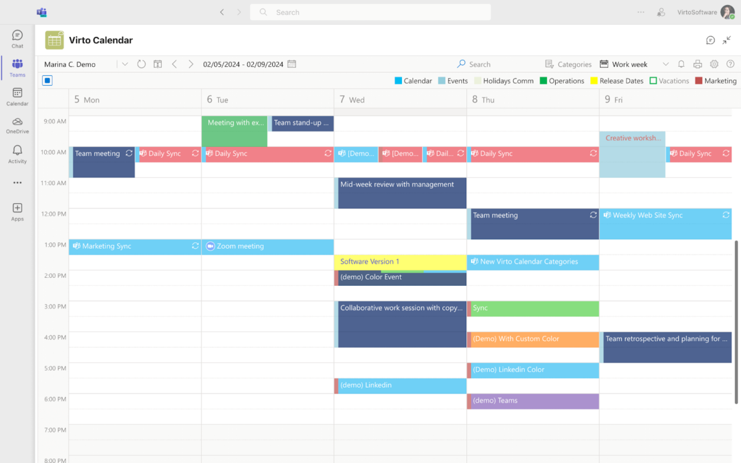
Task: Toggle the Marketing legend
Action: [x=716, y=81]
